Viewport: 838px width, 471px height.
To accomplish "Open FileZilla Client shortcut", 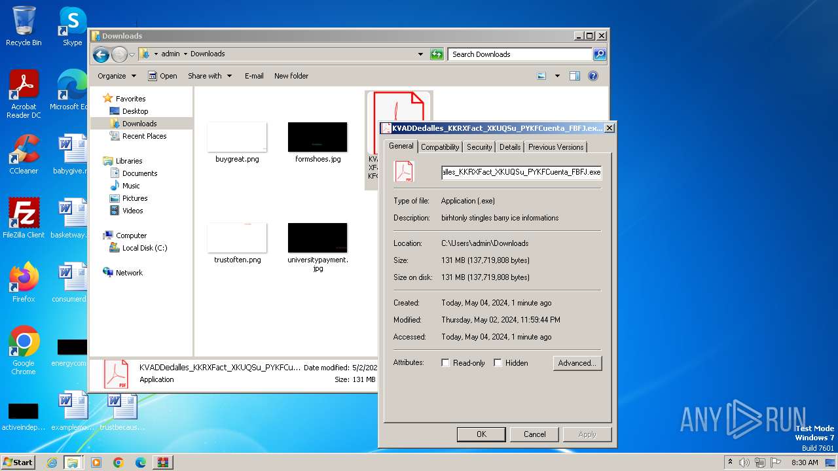I will point(24,218).
